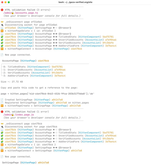Click the 'Size ~: 27.72 KB' line
The width and height of the screenshot is (151, 165).
click(x=12, y=82)
